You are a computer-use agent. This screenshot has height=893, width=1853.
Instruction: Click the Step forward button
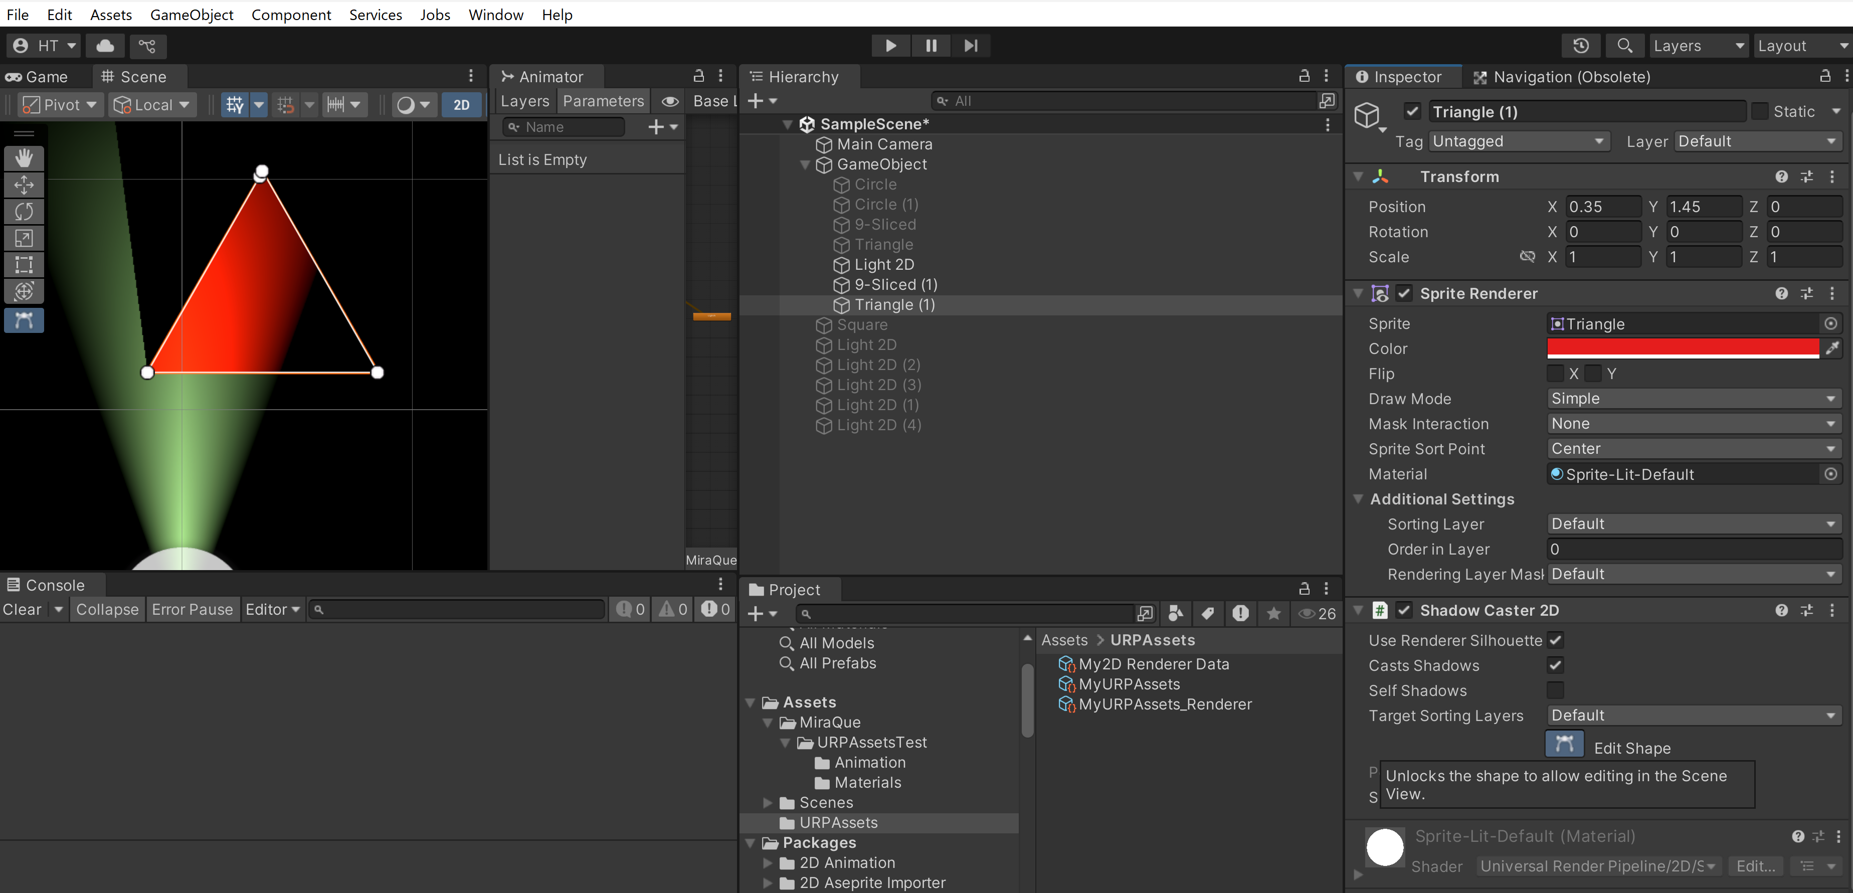[x=971, y=45]
